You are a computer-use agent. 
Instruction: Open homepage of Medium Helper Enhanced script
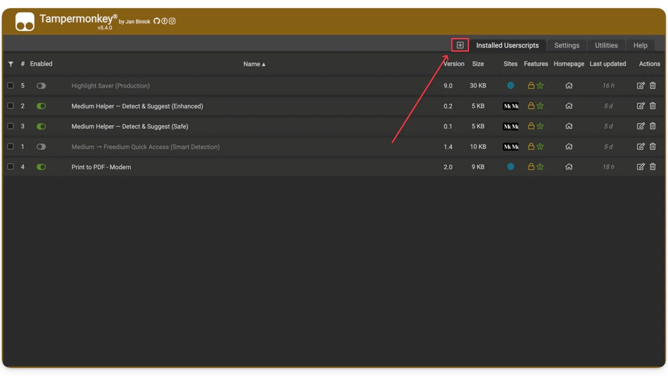point(569,106)
